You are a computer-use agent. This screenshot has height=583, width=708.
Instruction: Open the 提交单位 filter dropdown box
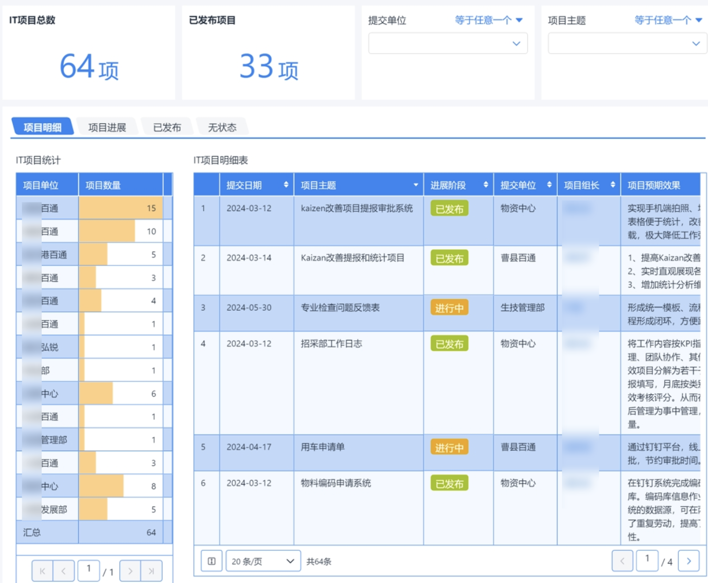click(448, 44)
